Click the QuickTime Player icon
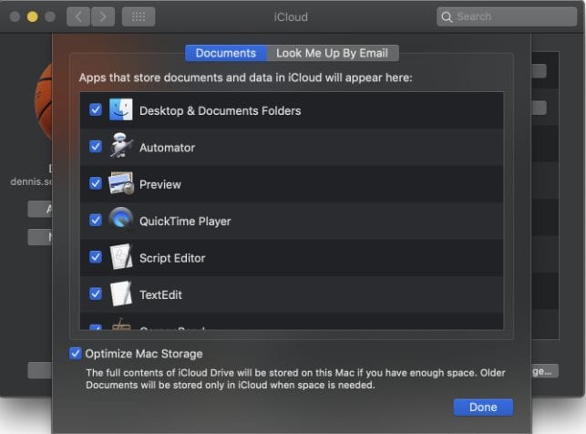 click(121, 220)
